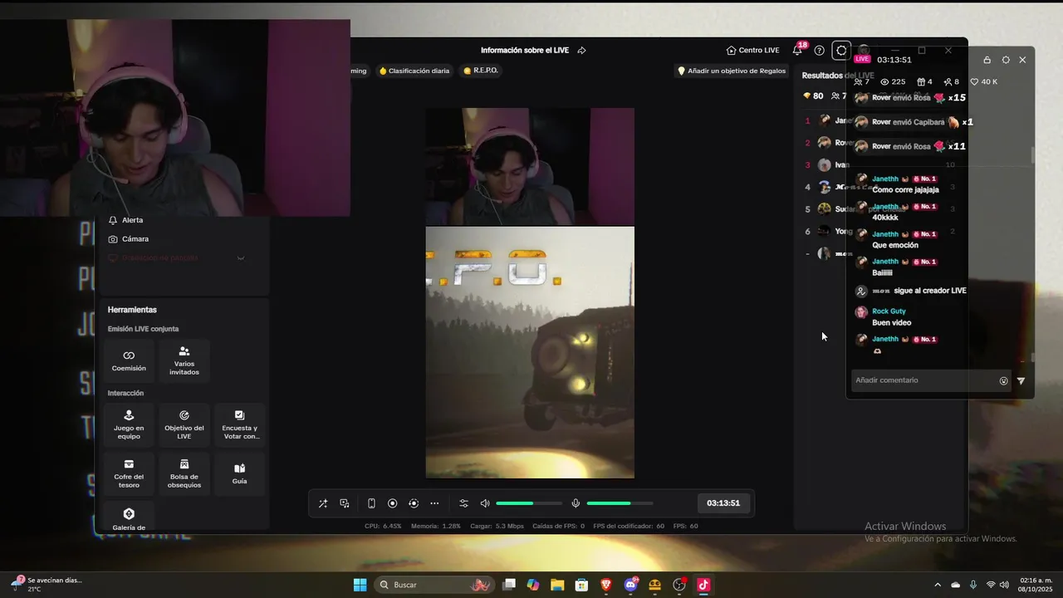Click the 'Que emoción' comment

pyautogui.click(x=895, y=246)
